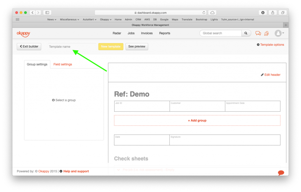This screenshot has width=301, height=192.
Task: Open Template options via the gear icon
Action: (x=258, y=45)
